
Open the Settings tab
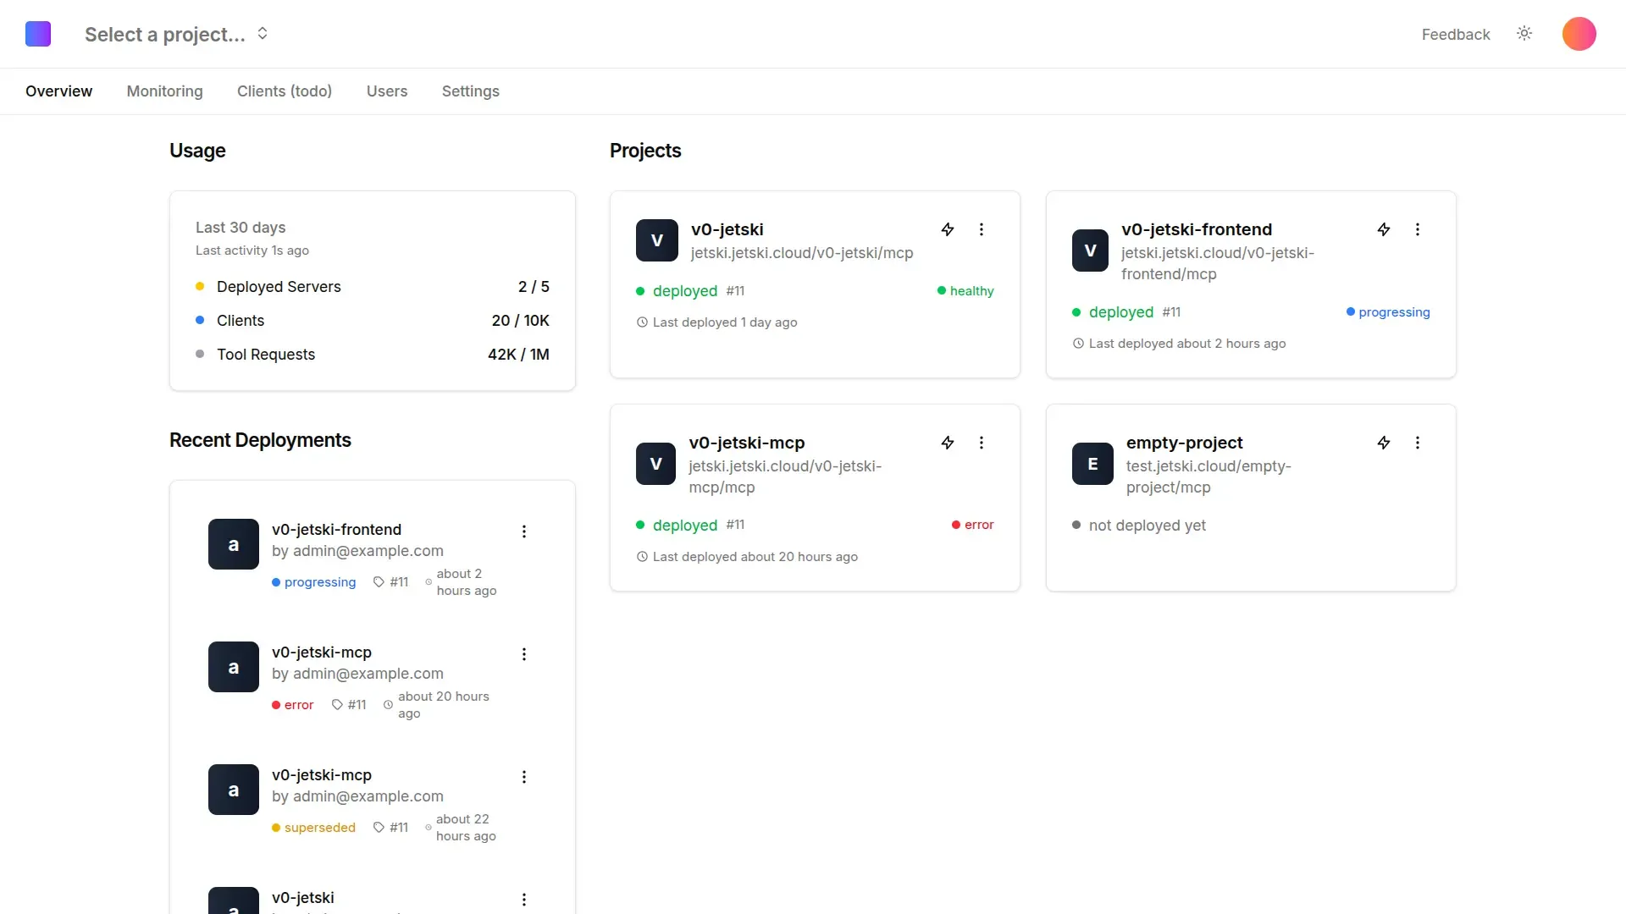471,91
